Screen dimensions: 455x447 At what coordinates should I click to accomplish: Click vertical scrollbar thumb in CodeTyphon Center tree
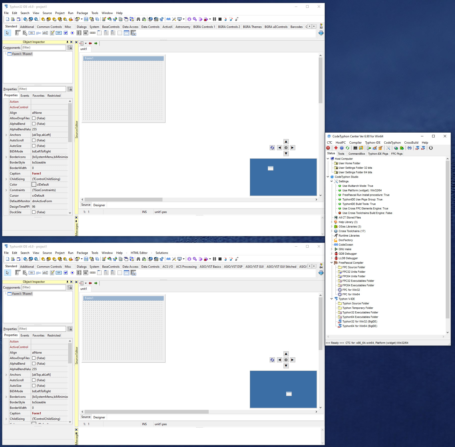click(x=447, y=240)
